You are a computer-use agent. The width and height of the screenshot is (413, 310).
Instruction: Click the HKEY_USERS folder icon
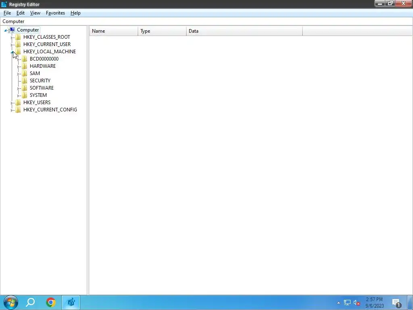click(x=18, y=102)
